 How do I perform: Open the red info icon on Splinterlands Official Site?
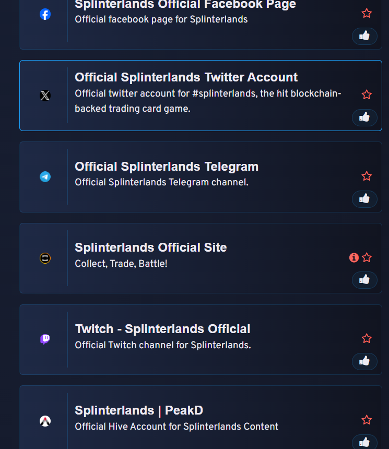(354, 257)
